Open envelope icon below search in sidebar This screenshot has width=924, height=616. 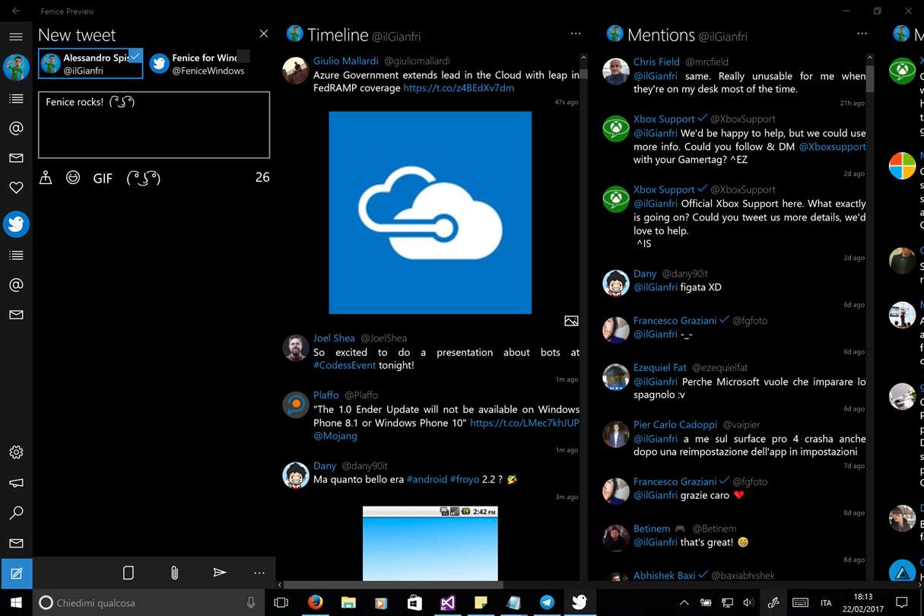pyautogui.click(x=16, y=543)
